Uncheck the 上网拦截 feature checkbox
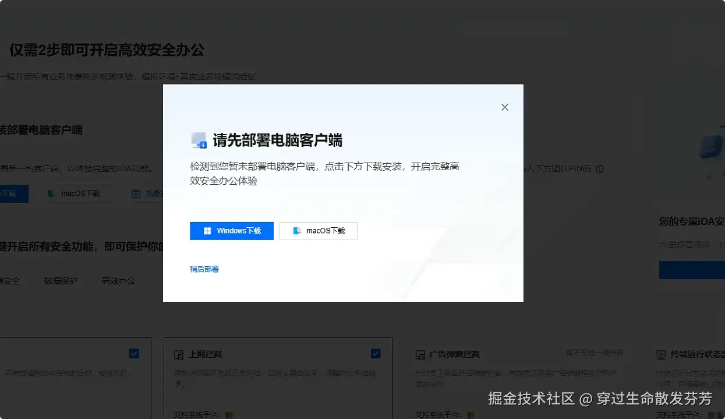725x419 pixels. click(x=375, y=354)
